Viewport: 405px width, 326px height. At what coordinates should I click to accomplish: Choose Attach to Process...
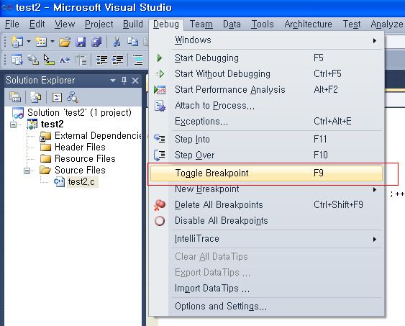[266, 106]
